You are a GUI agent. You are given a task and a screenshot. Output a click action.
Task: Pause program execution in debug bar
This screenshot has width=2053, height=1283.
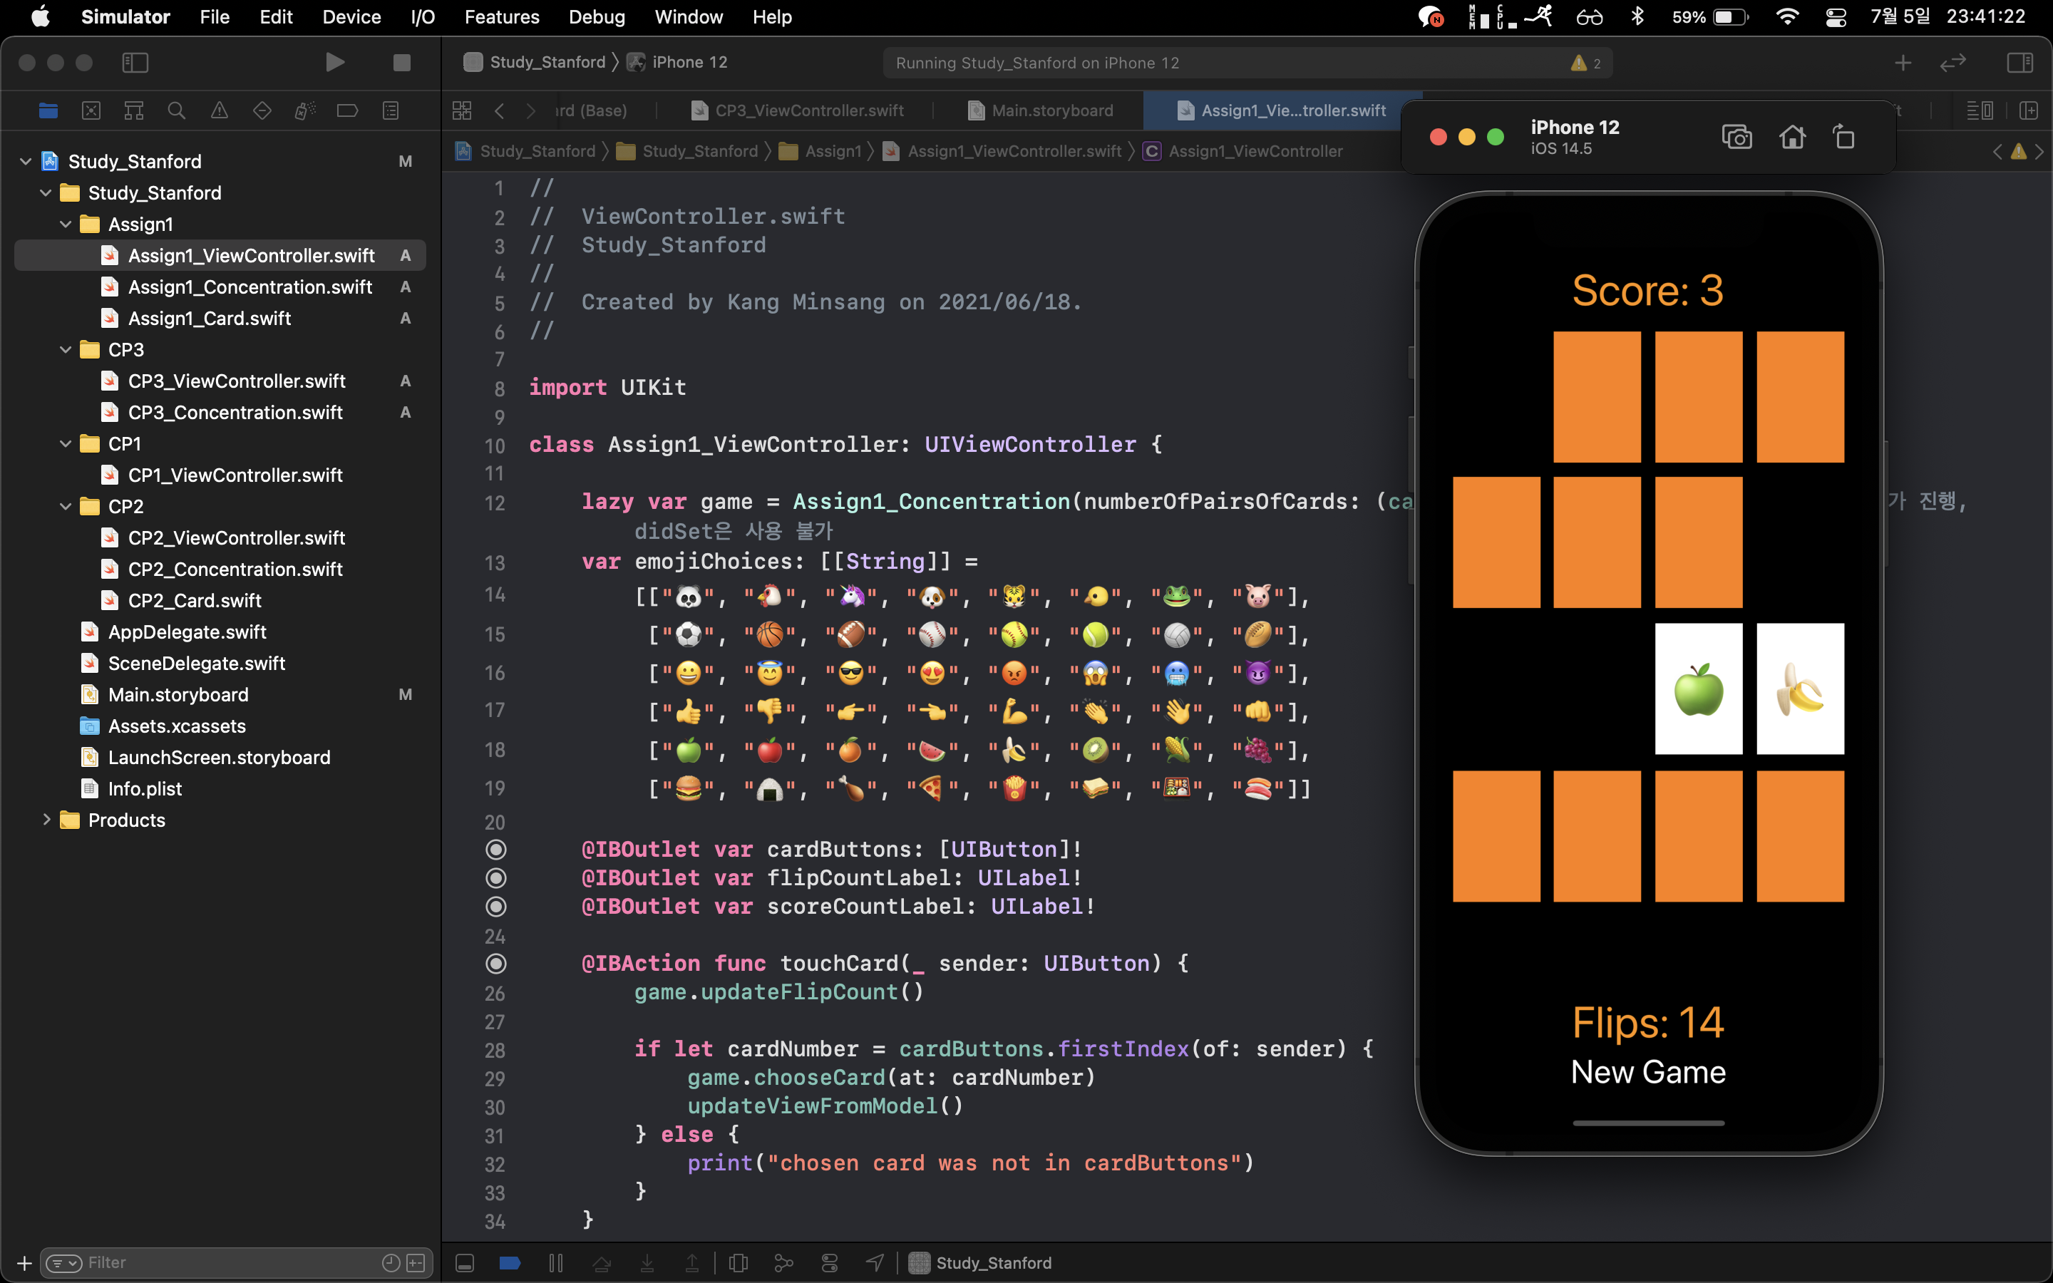556,1262
